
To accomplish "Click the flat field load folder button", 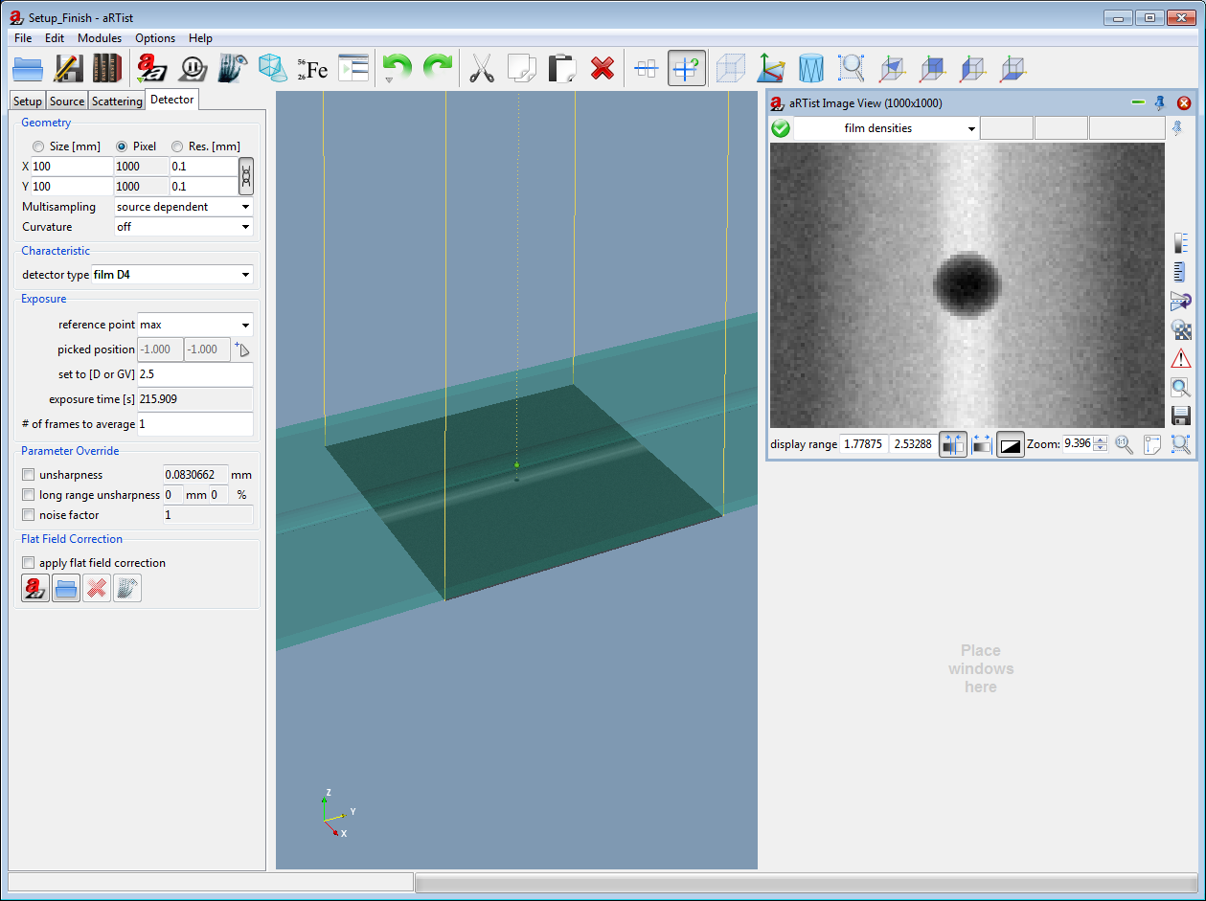I will pos(66,588).
